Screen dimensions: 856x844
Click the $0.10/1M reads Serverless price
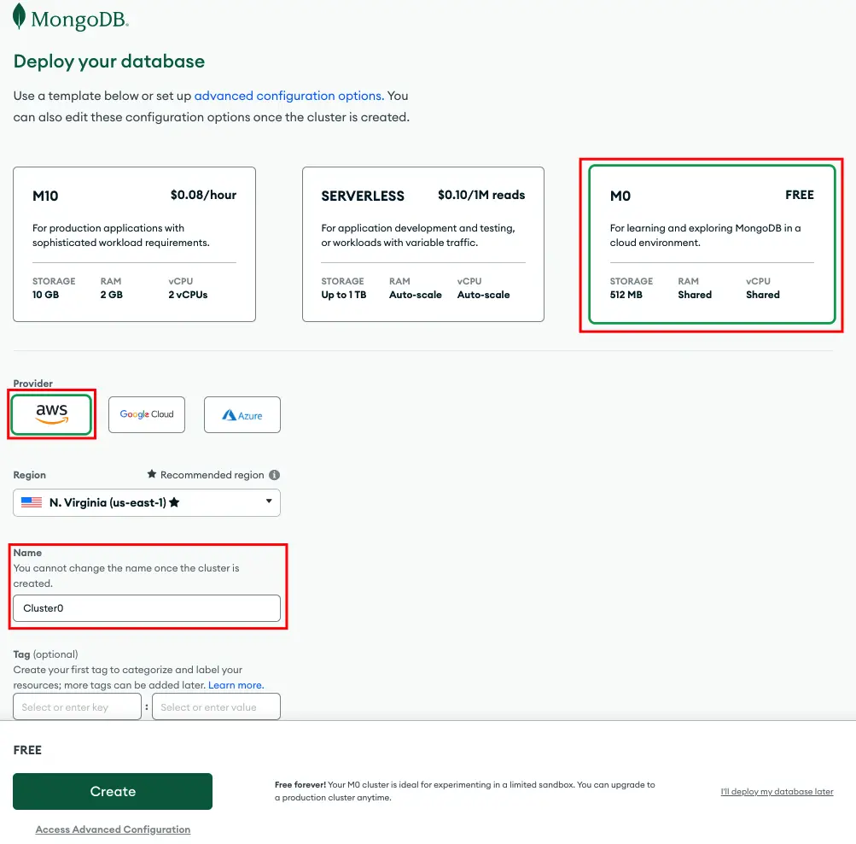tap(481, 195)
